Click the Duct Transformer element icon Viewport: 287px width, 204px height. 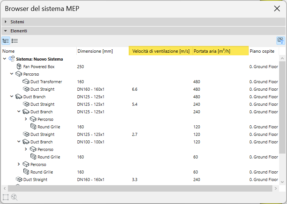[x=26, y=82]
